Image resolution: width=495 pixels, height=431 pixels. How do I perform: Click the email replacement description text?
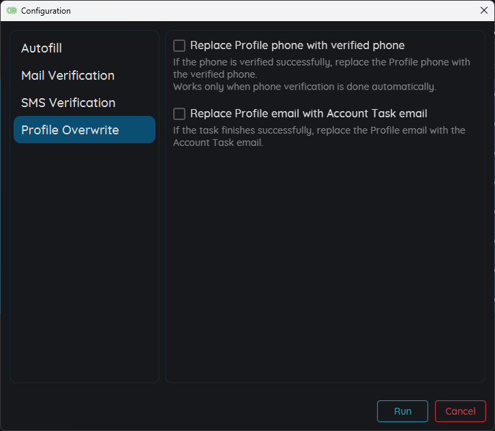(318, 136)
